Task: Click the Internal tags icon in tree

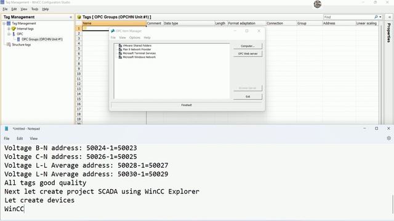Action: 14,29
